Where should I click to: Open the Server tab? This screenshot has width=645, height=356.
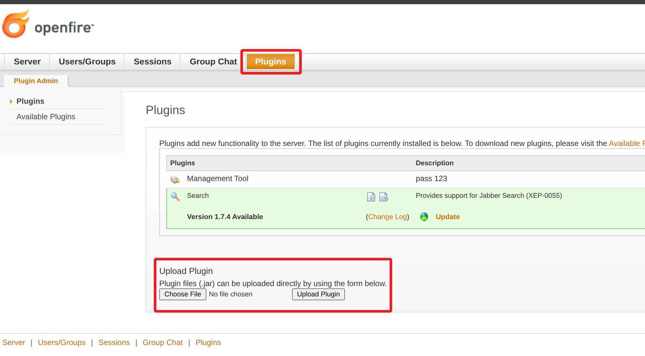[x=27, y=62]
